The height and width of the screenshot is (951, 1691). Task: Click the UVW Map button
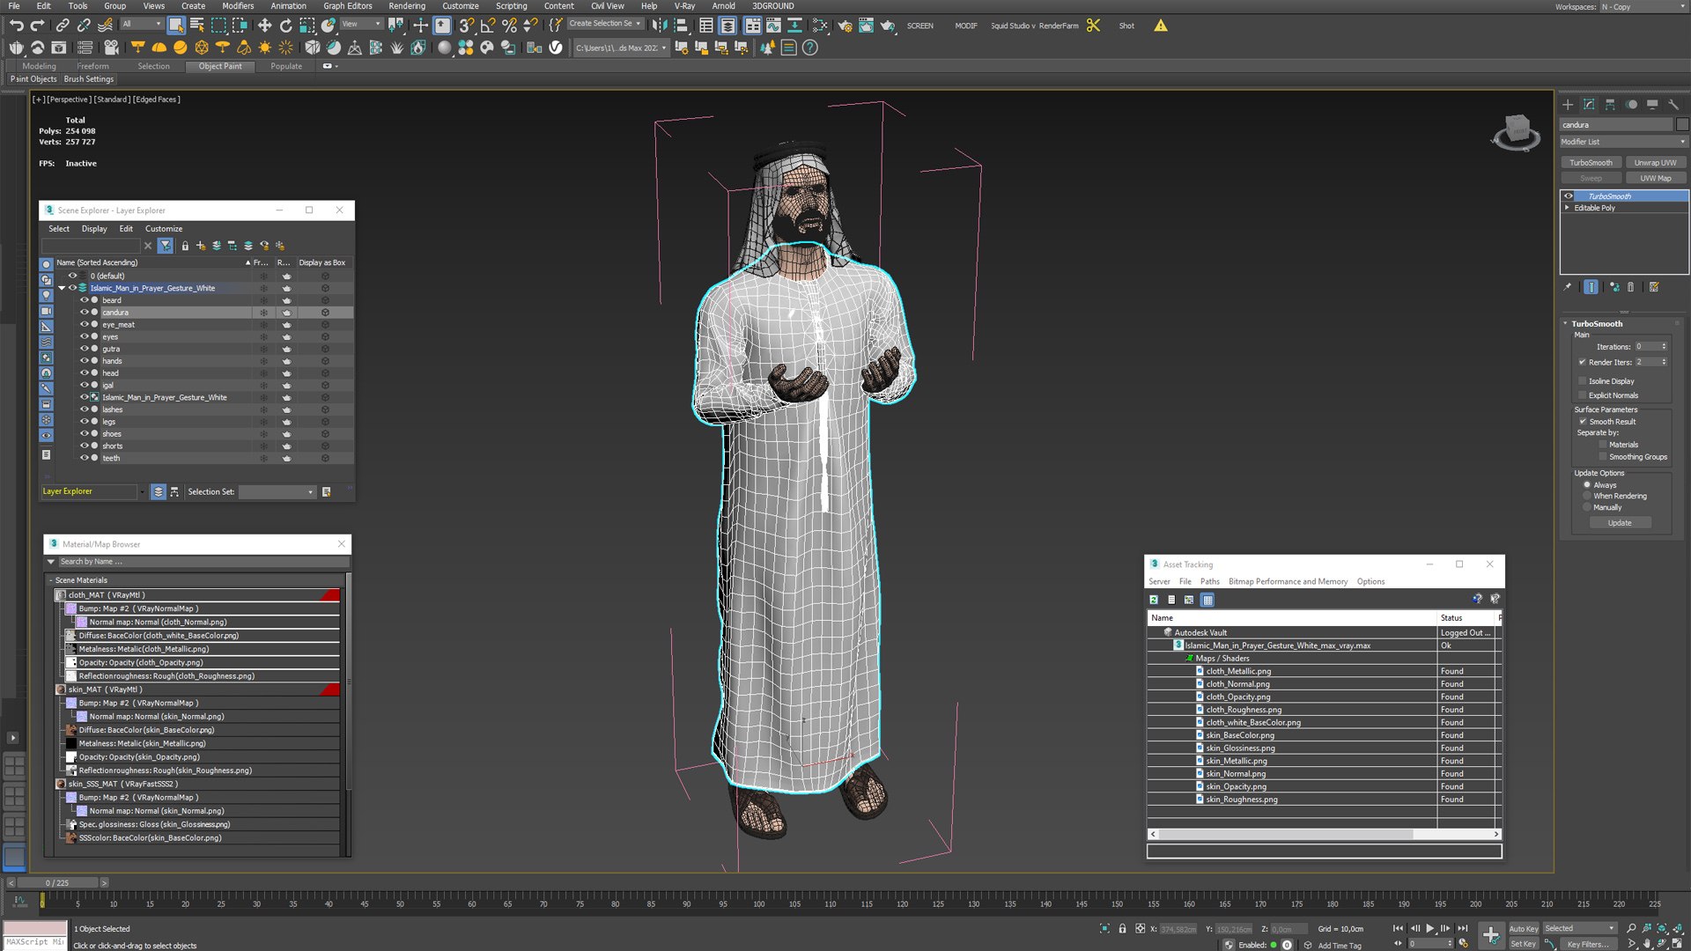click(1655, 179)
